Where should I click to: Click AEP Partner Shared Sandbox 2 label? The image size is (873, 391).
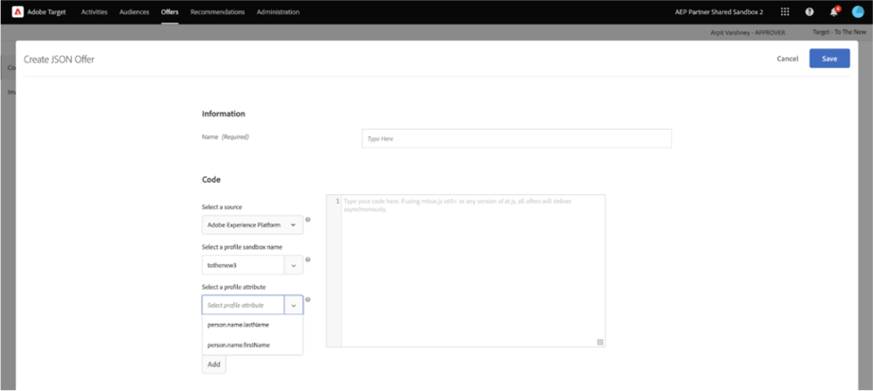pos(718,11)
